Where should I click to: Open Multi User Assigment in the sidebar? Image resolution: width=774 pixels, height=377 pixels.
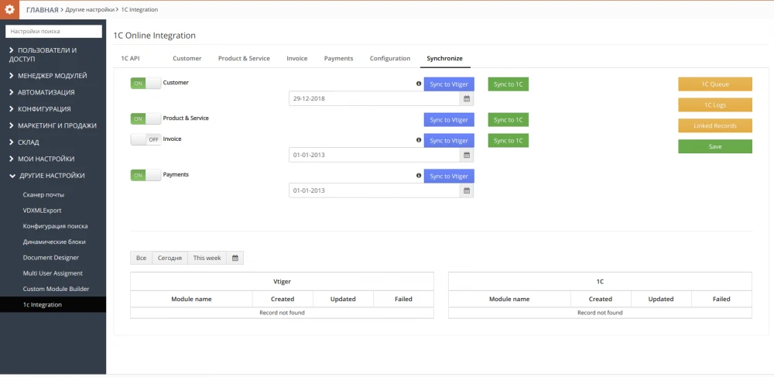coord(53,273)
